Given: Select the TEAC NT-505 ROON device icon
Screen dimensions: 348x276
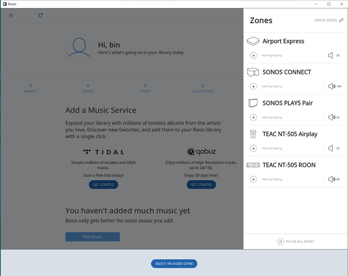Looking at the screenshot, I should click(x=253, y=165).
